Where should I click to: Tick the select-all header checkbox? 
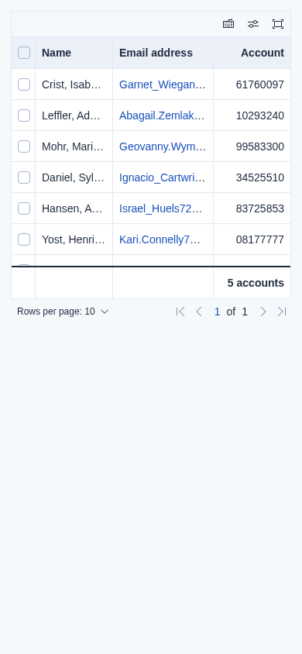click(x=24, y=53)
